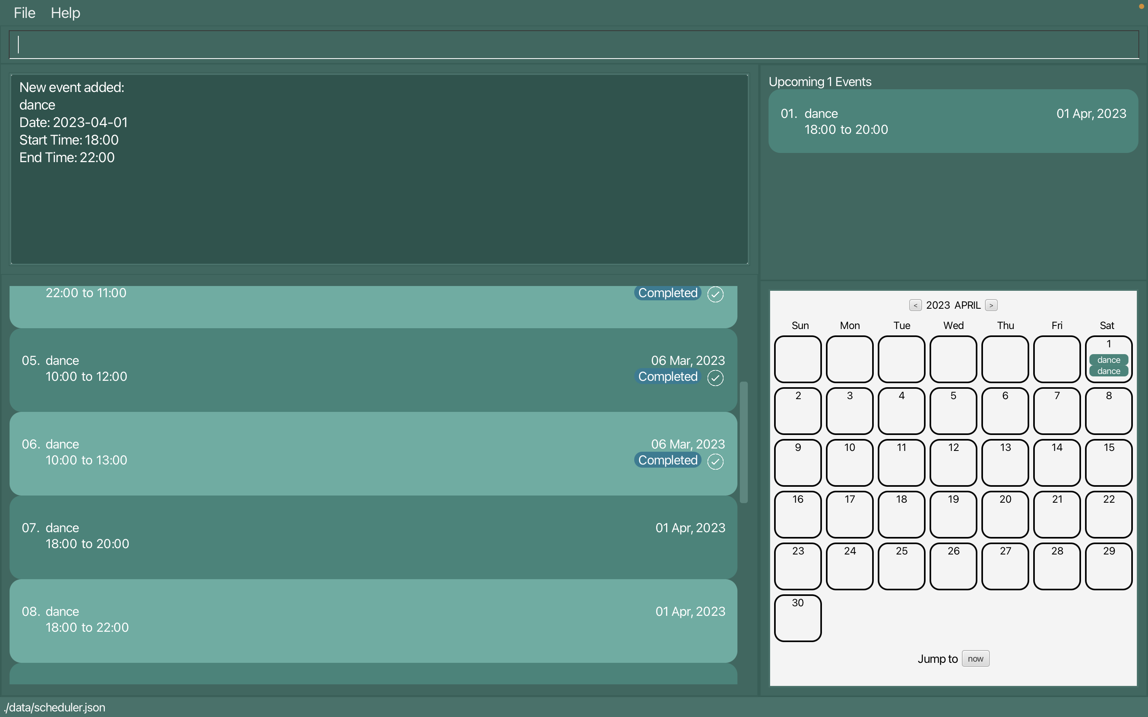Image resolution: width=1148 pixels, height=717 pixels.
Task: Go to next month in calendar
Action: (991, 306)
